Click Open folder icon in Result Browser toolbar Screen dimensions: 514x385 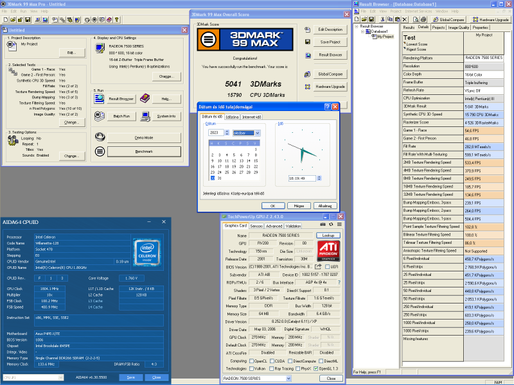coord(364,19)
